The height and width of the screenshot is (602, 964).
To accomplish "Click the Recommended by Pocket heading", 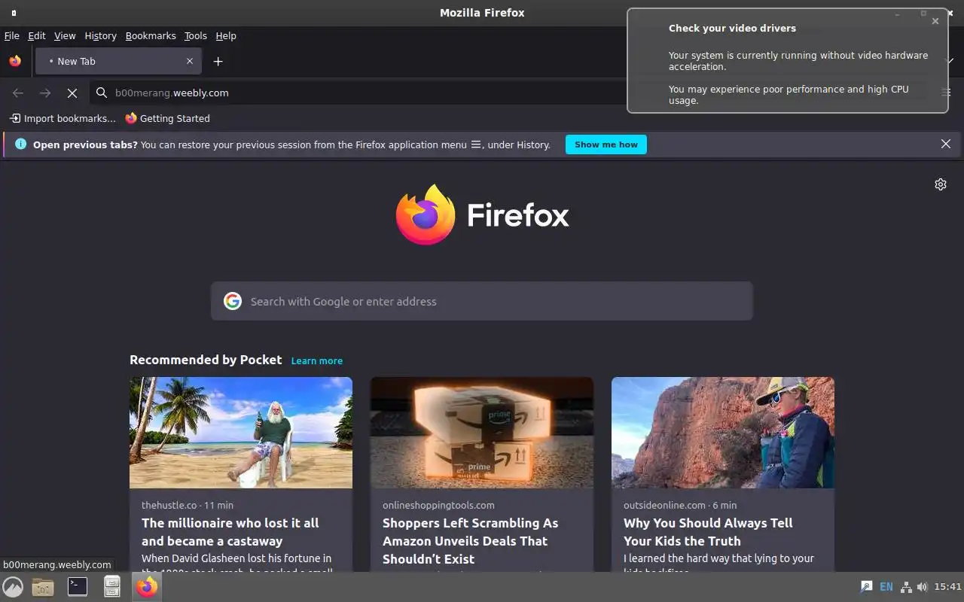I will point(206,360).
